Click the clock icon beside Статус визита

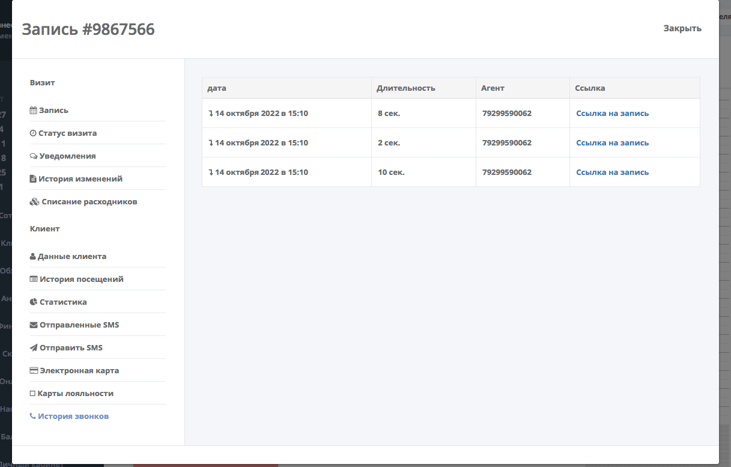click(x=33, y=133)
